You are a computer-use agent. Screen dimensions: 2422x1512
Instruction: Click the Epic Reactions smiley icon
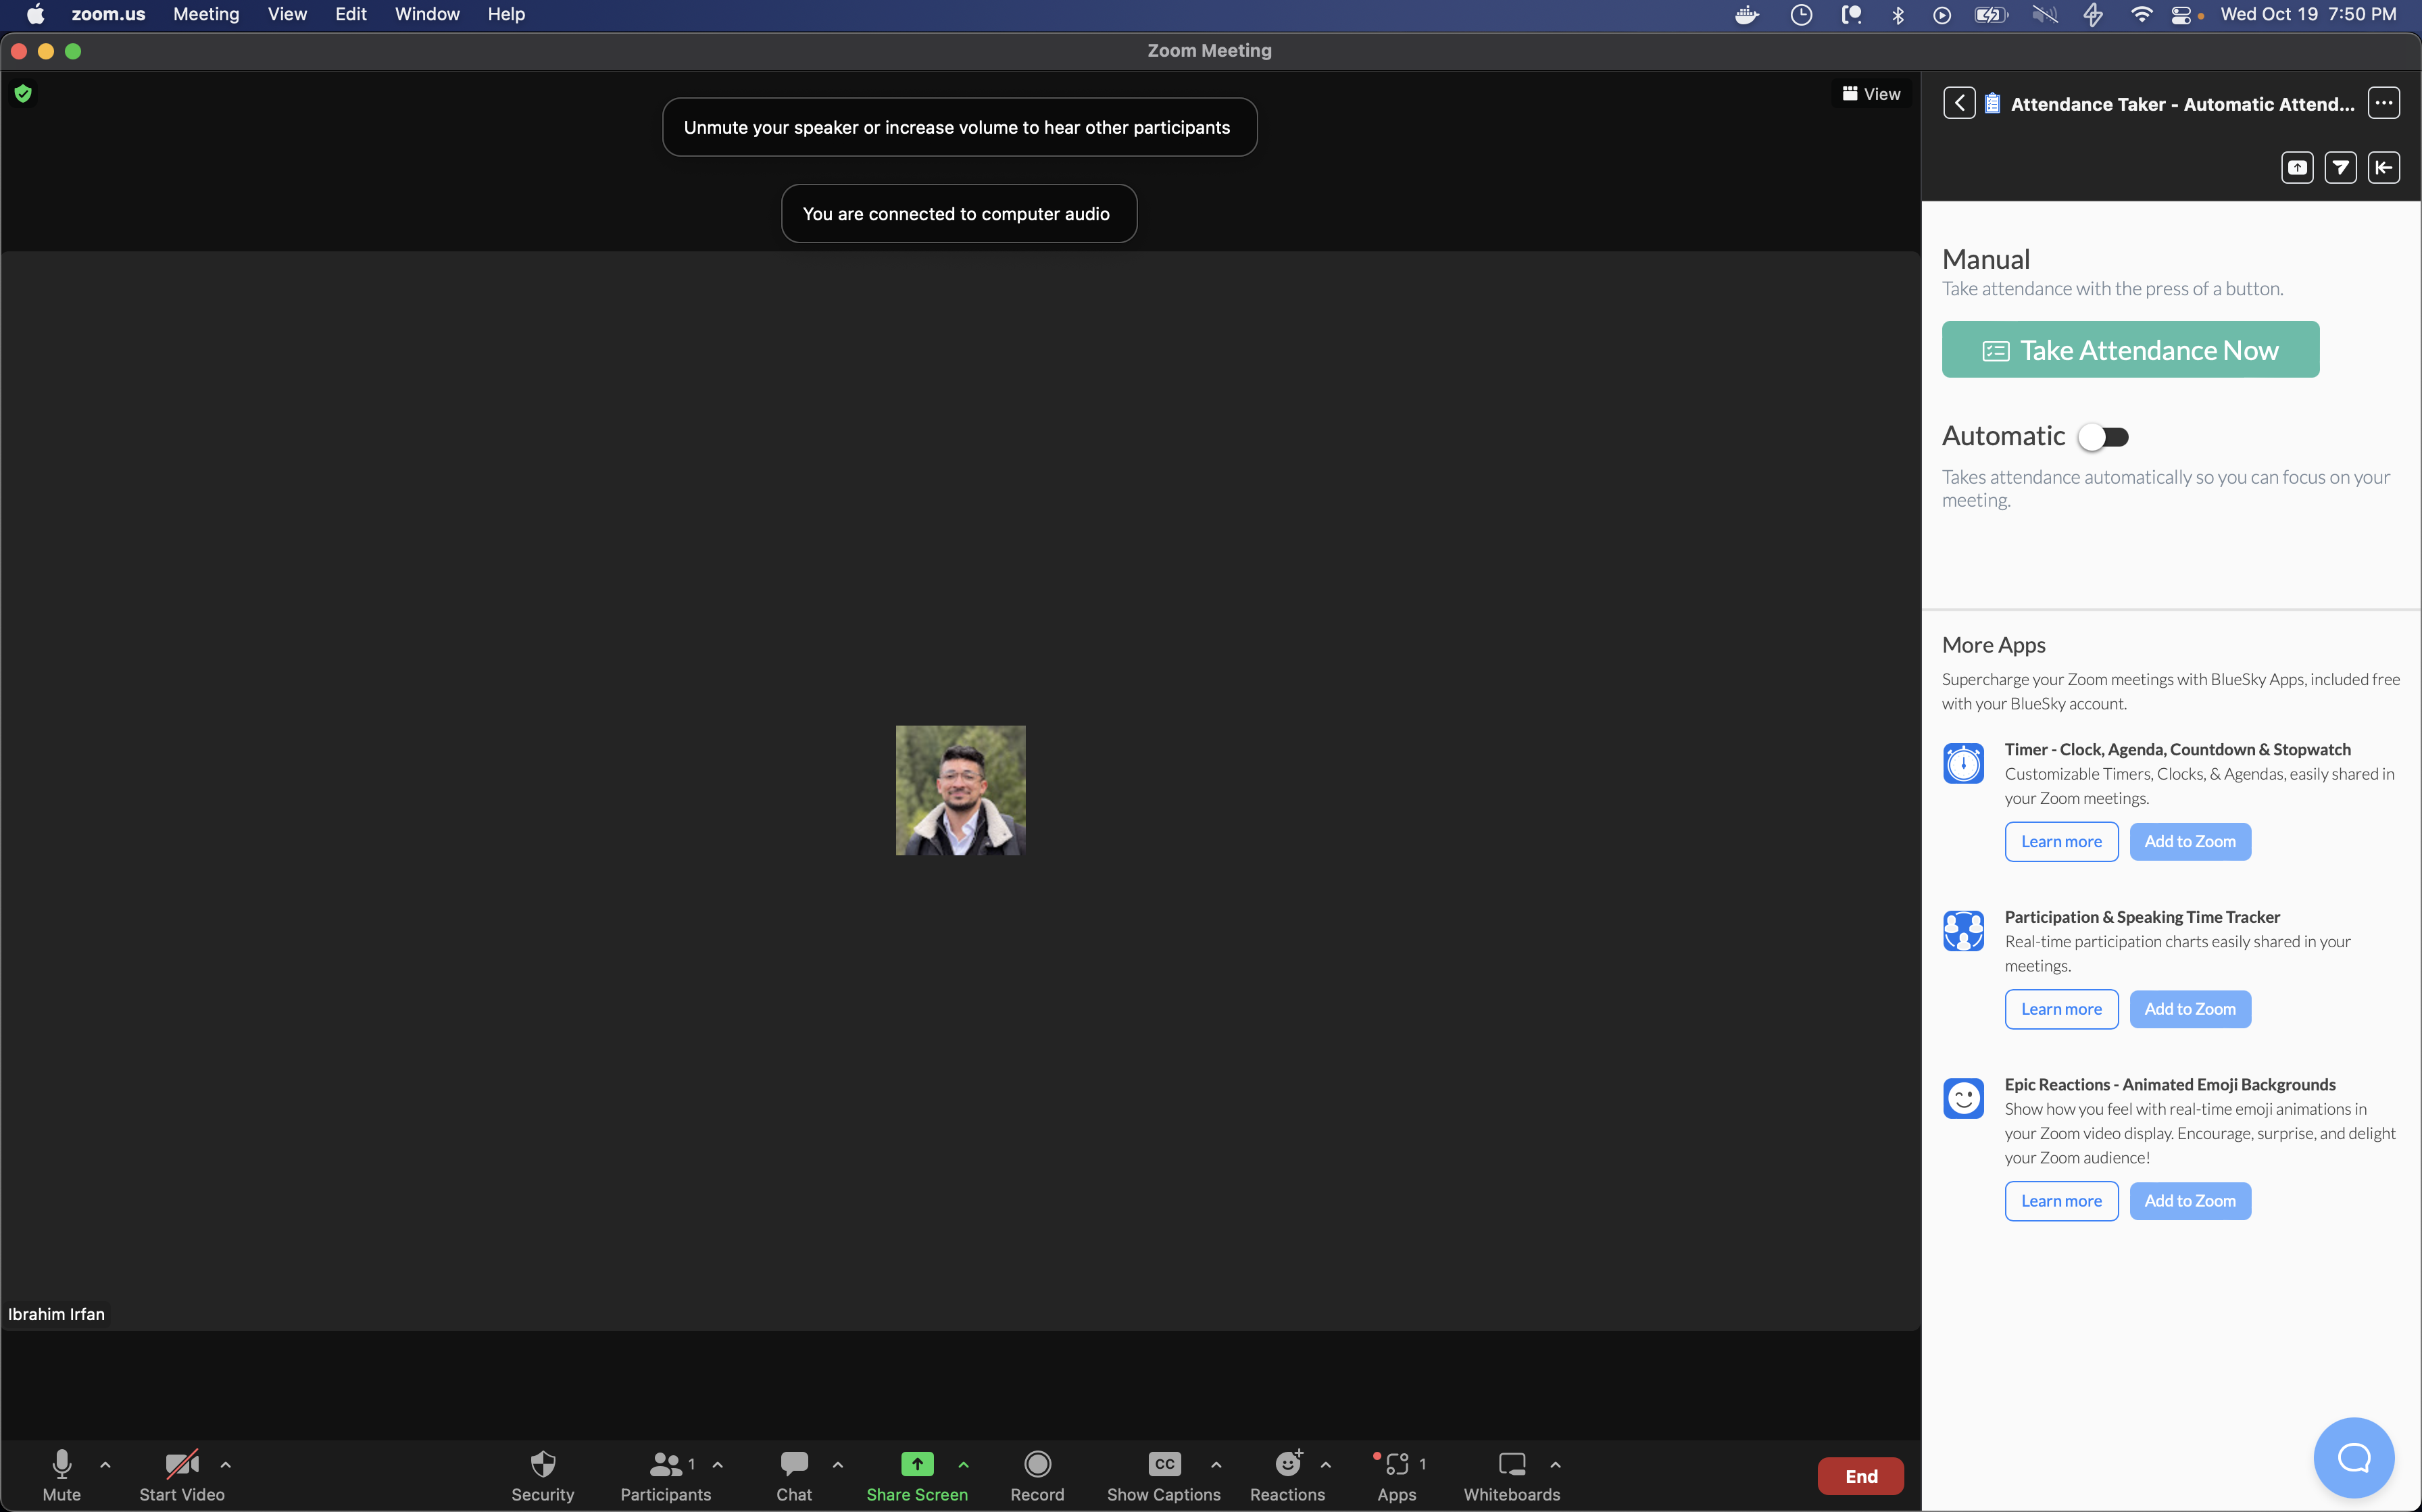coord(1963,1099)
